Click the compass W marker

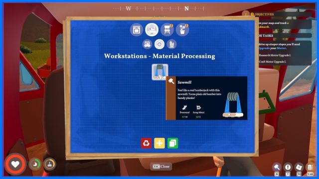pyautogui.click(x=128, y=8)
